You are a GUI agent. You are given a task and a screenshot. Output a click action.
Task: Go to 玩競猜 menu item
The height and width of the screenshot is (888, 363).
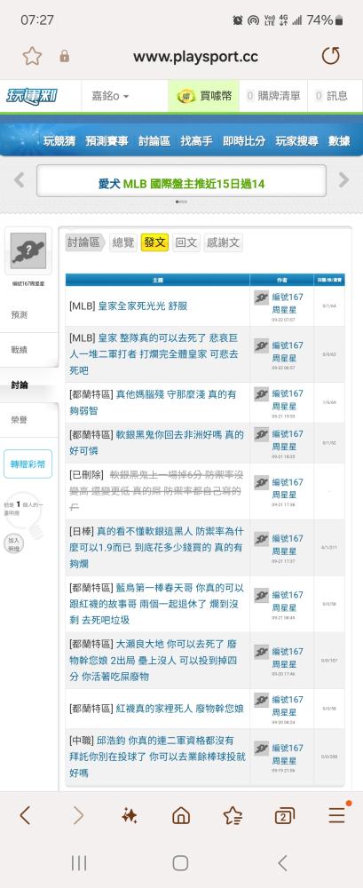tap(59, 141)
